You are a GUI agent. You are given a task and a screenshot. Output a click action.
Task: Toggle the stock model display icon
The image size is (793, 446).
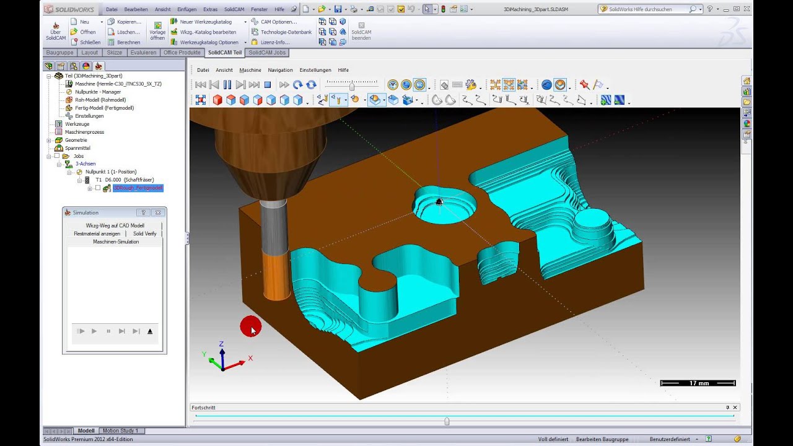(375, 100)
